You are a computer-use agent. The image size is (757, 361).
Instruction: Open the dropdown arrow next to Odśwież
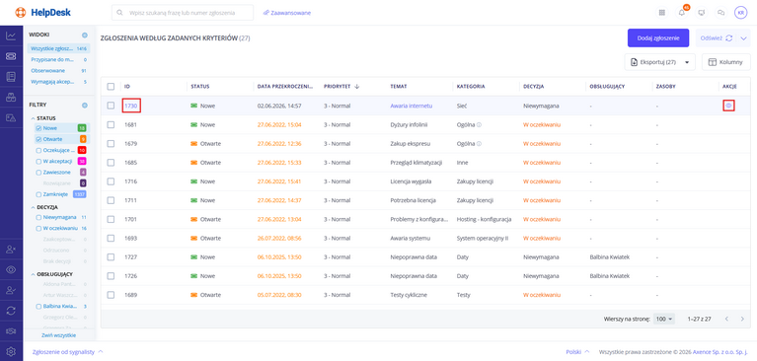(x=743, y=37)
